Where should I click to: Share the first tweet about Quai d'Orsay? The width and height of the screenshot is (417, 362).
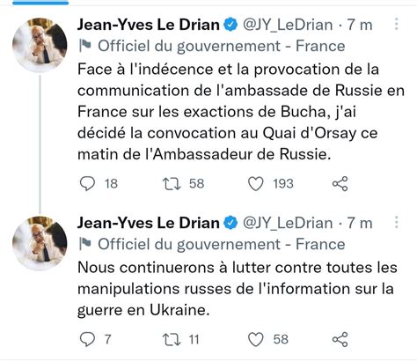point(340,184)
